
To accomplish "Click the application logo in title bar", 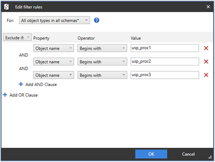I will click(6, 7).
